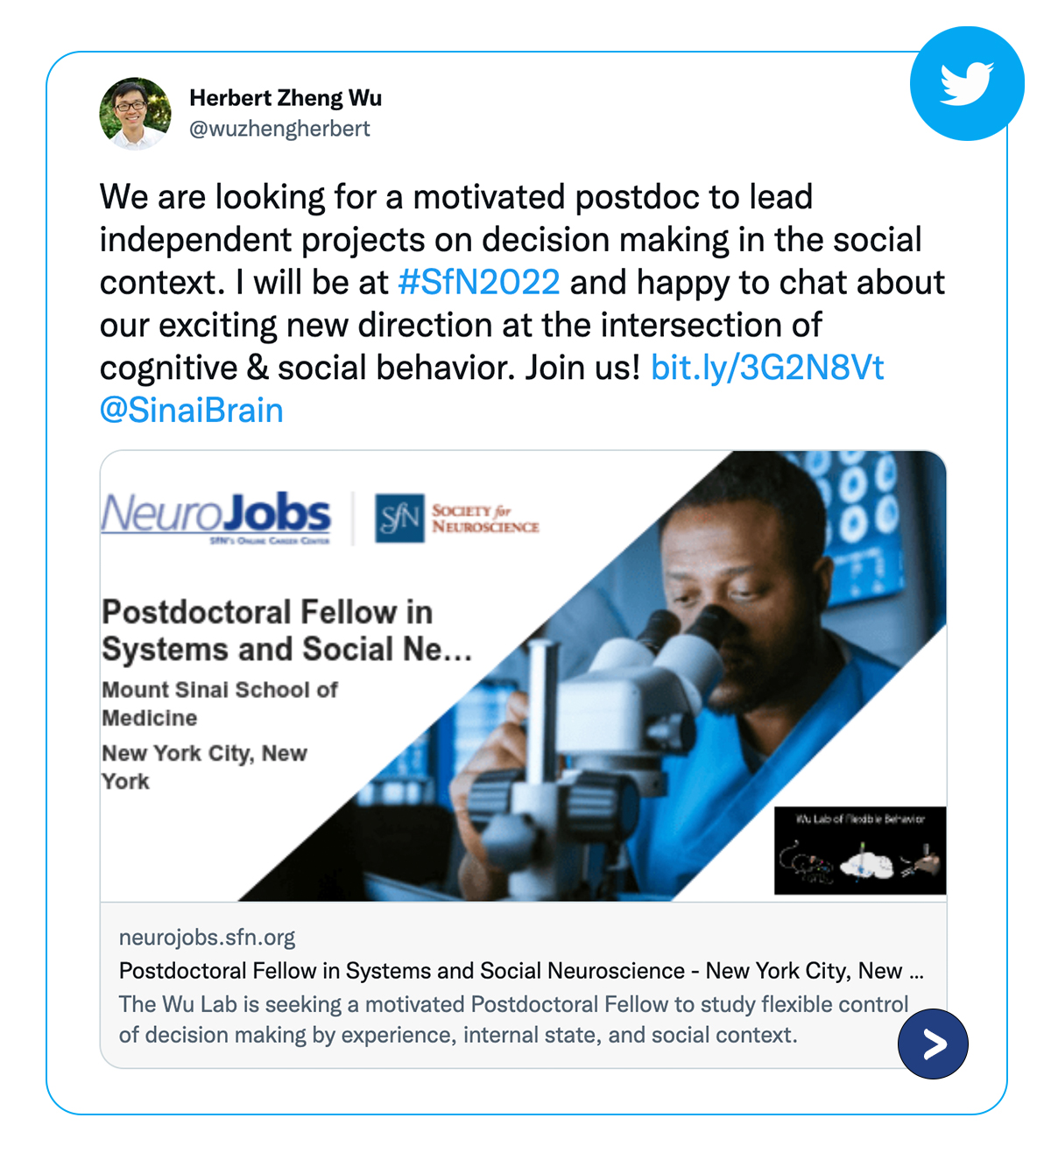Viewport: 1051px width, 1167px height.
Task: Click the Society for Neuroscience wordmark
Action: tap(485, 518)
